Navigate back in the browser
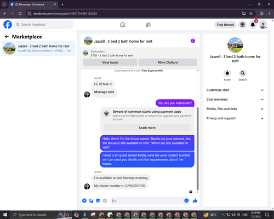Image resolution: width=274 pixels, height=219 pixels. (5, 14)
